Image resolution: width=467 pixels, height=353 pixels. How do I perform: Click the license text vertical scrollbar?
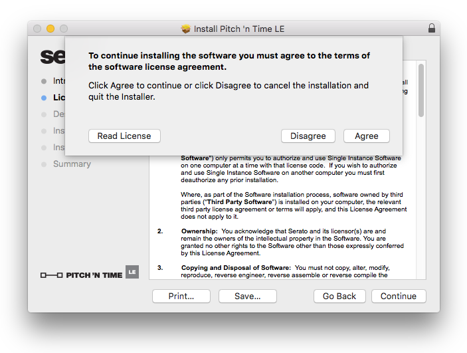[421, 90]
